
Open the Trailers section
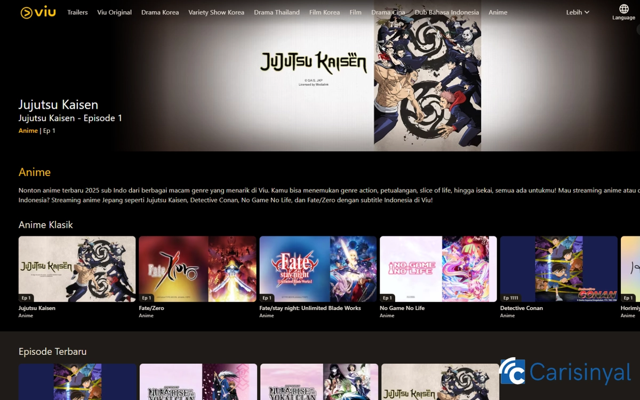pos(77,12)
